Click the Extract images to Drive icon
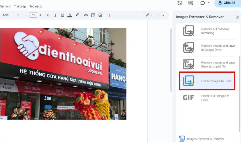Viewport: 241px width, 143px height. (188, 81)
